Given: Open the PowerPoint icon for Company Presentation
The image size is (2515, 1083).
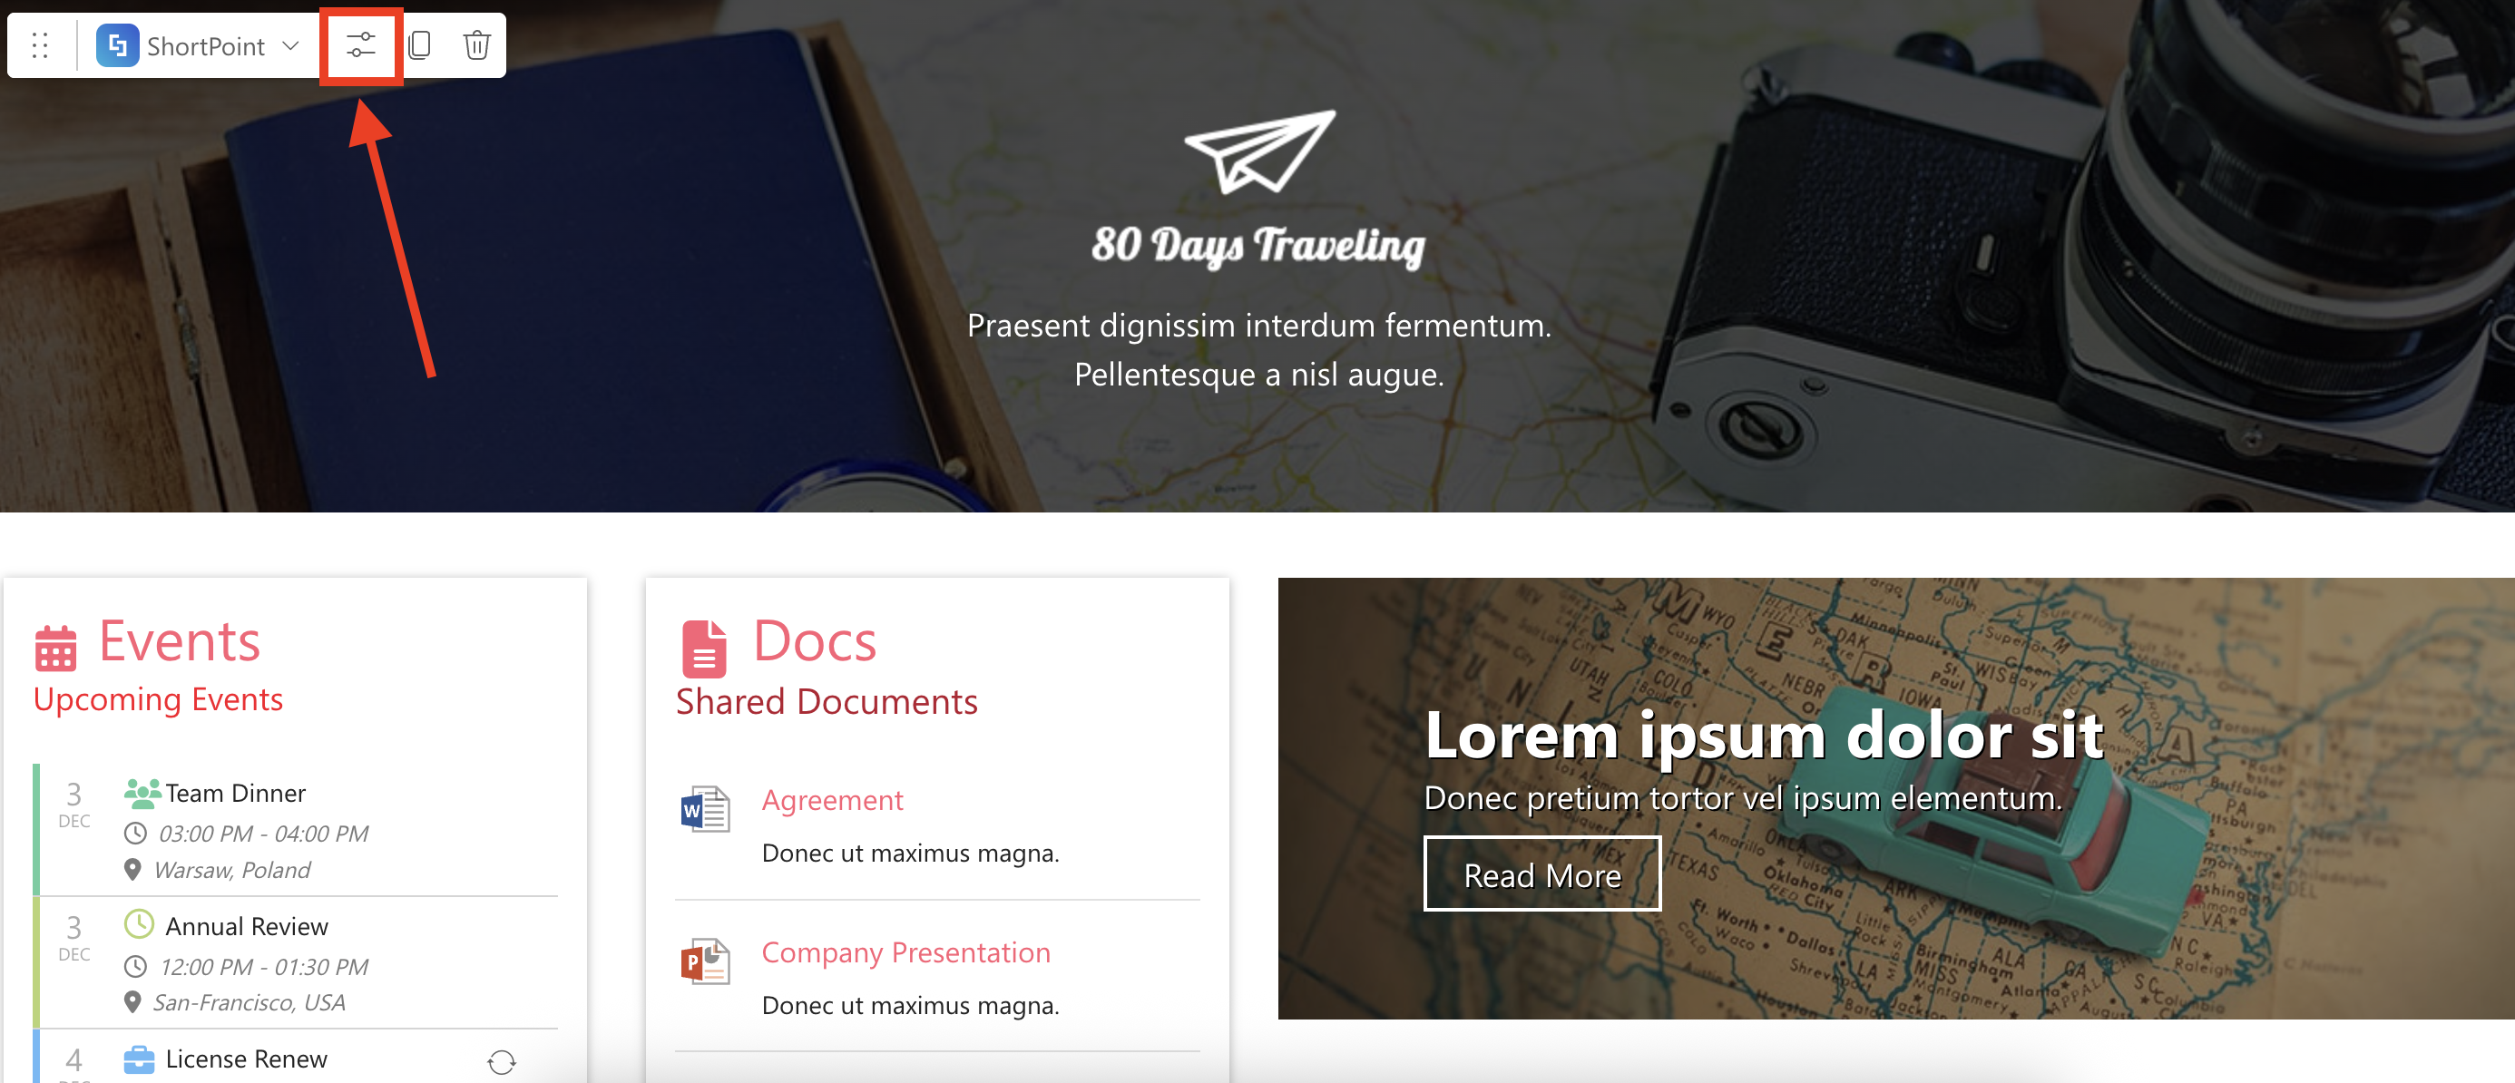Looking at the screenshot, I should [x=705, y=962].
